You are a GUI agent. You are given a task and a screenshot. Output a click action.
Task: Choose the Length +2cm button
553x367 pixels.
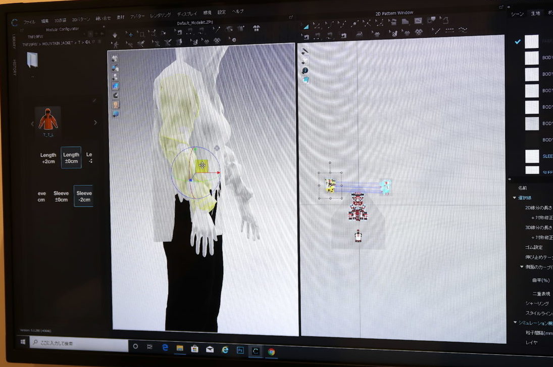tap(48, 158)
